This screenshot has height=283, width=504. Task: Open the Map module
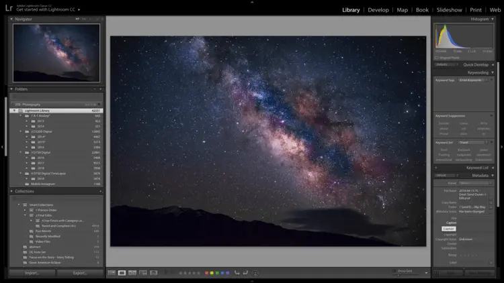point(402,10)
